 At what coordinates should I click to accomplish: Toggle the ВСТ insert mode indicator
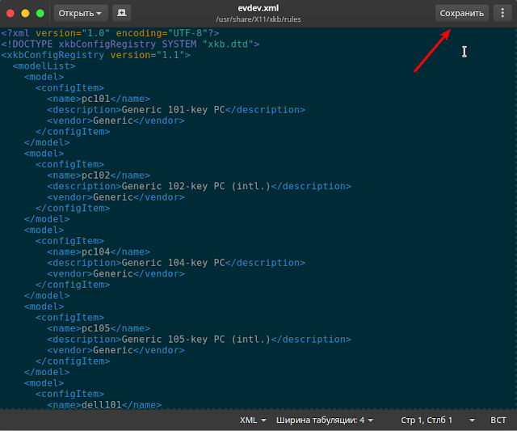click(x=498, y=420)
